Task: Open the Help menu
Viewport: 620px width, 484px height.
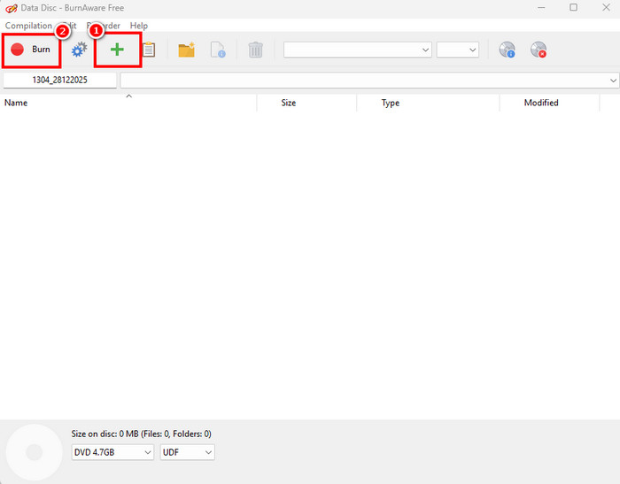Action: [139, 26]
